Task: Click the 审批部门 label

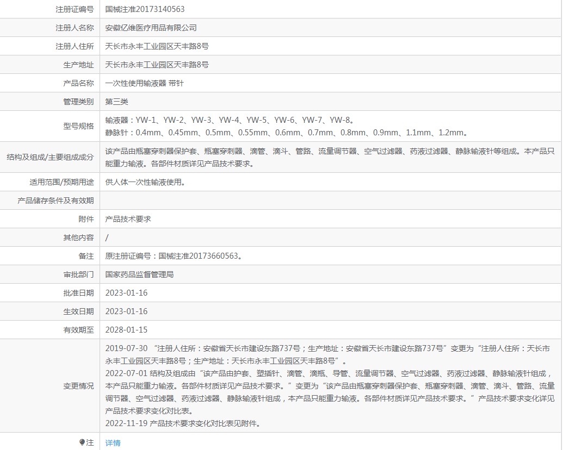Action: point(79,274)
